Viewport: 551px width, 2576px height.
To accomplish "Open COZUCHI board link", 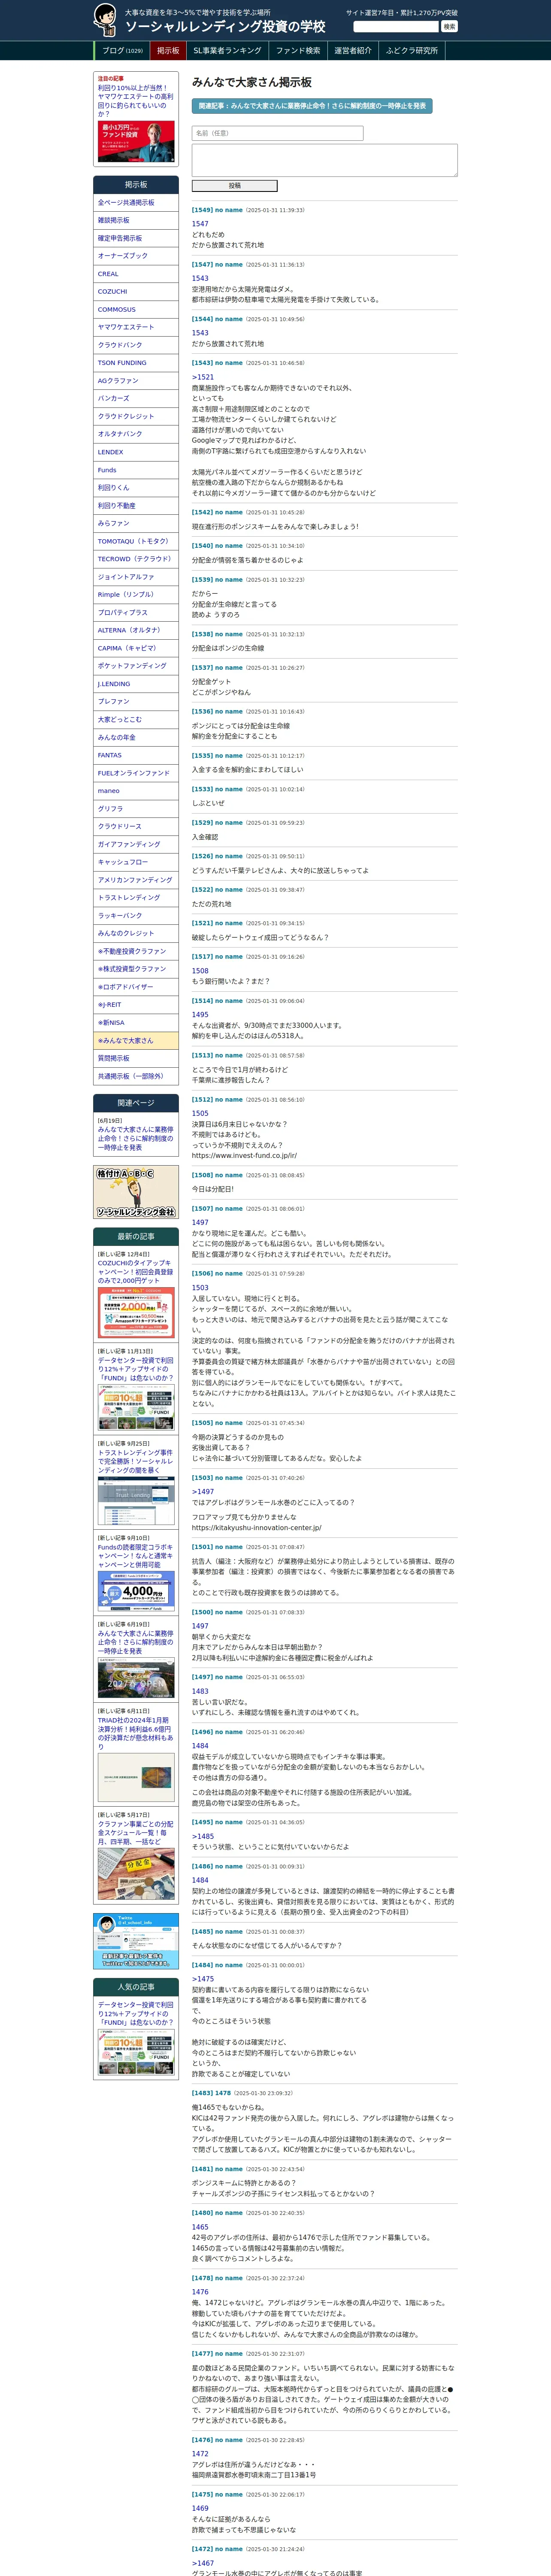I will coord(136,292).
